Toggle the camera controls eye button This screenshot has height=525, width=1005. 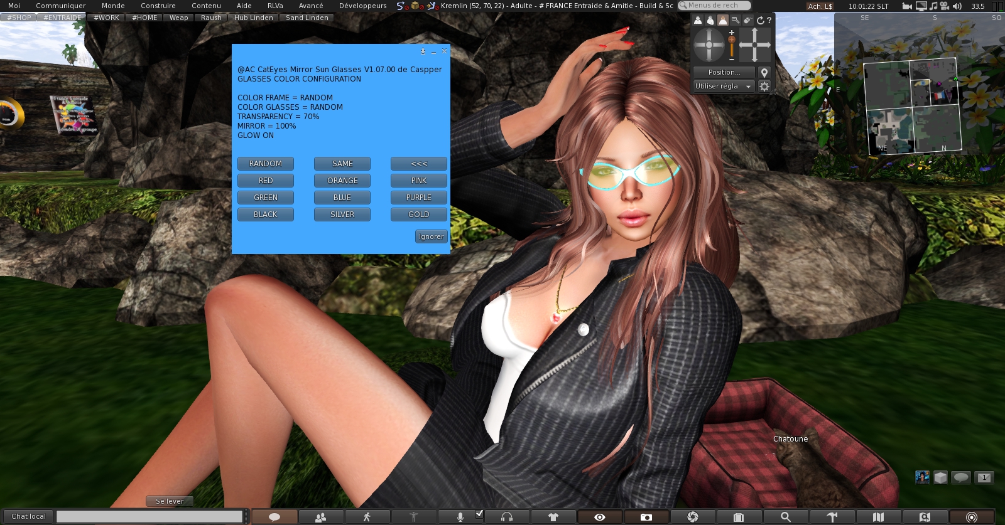(599, 517)
